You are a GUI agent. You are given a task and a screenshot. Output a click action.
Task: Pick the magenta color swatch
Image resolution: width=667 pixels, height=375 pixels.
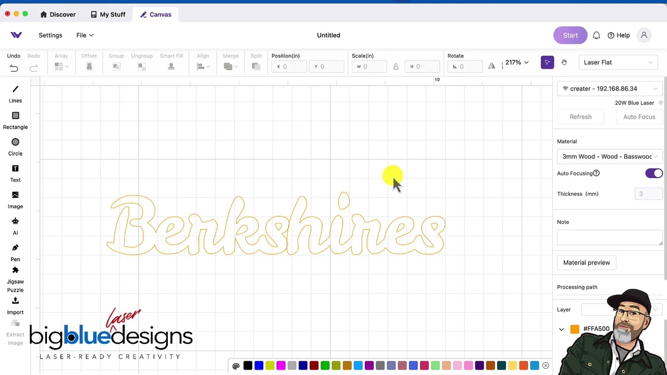[281, 366]
